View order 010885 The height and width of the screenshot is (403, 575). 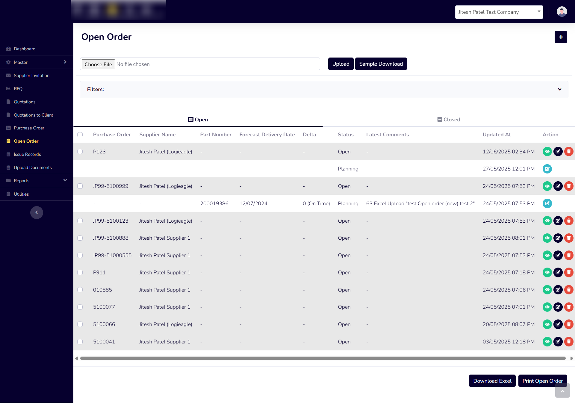(x=547, y=290)
